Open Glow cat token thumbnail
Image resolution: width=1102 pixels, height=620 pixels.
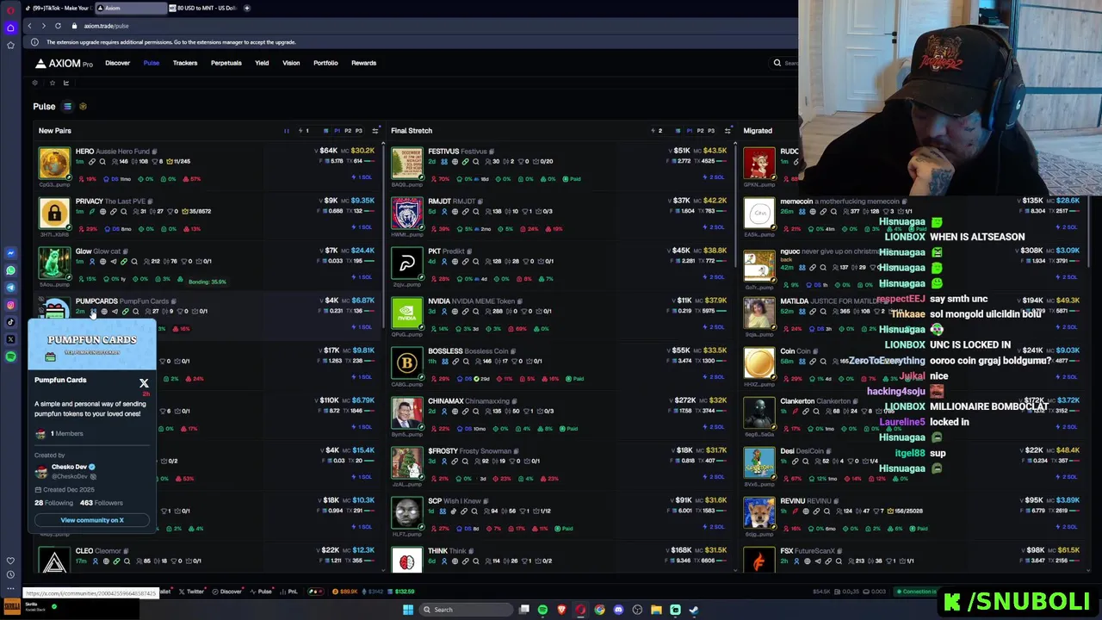(x=54, y=263)
